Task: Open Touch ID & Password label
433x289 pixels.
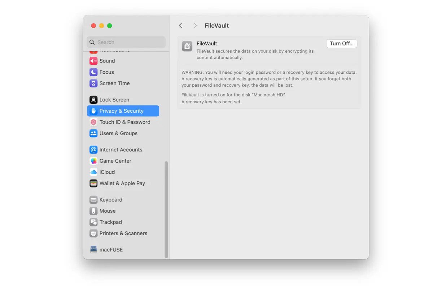Action: coord(125,122)
